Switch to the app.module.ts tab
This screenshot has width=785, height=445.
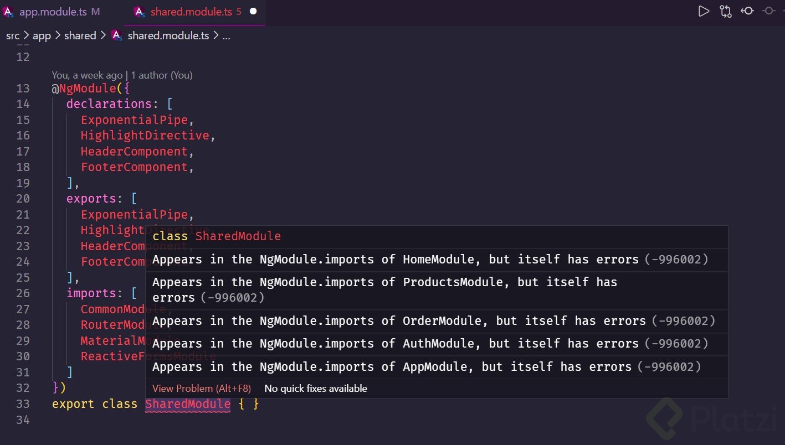pyautogui.click(x=53, y=12)
